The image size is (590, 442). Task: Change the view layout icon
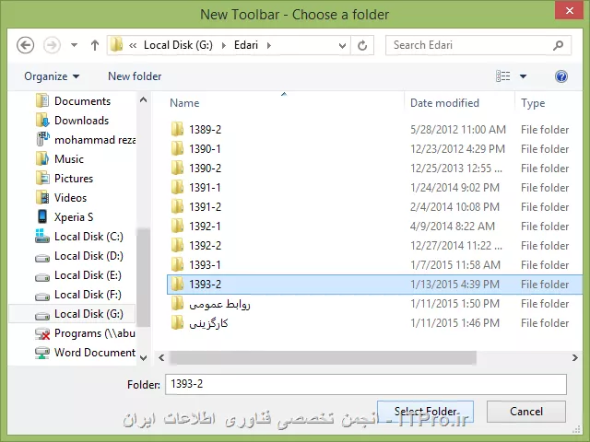point(503,76)
